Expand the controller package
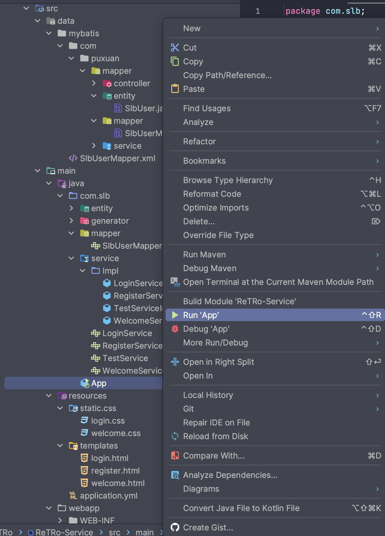Viewport: 385px width, 536px height. (94, 83)
